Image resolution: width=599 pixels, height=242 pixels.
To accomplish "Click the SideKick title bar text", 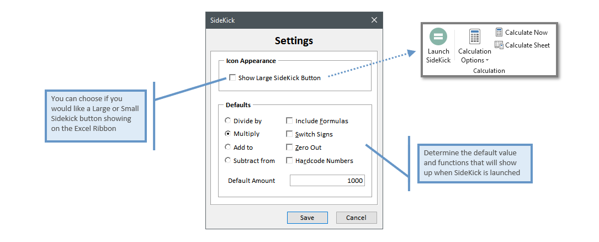I will click(x=222, y=20).
